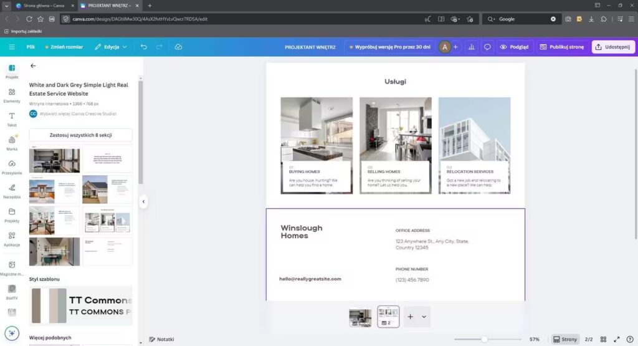Select the hello@reallygreatsite.com text
The height and width of the screenshot is (346, 638).
pyautogui.click(x=310, y=279)
